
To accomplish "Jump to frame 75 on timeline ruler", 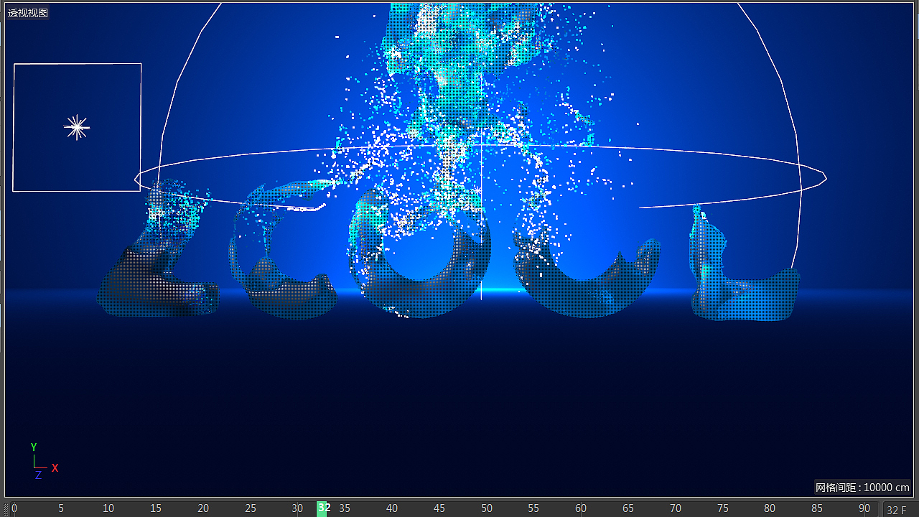I will (x=723, y=508).
